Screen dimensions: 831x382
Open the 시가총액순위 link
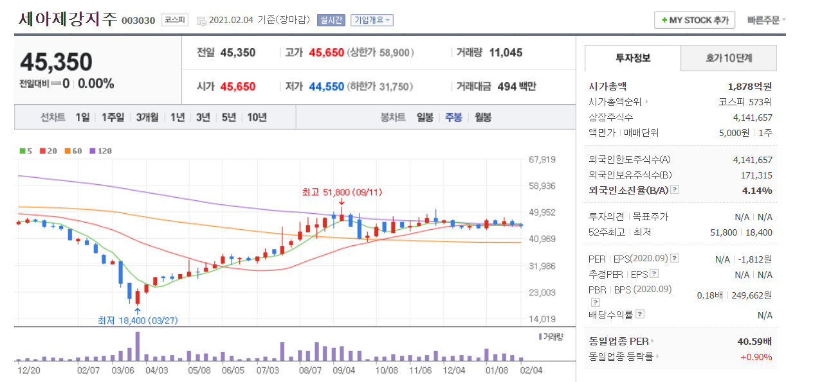[615, 101]
